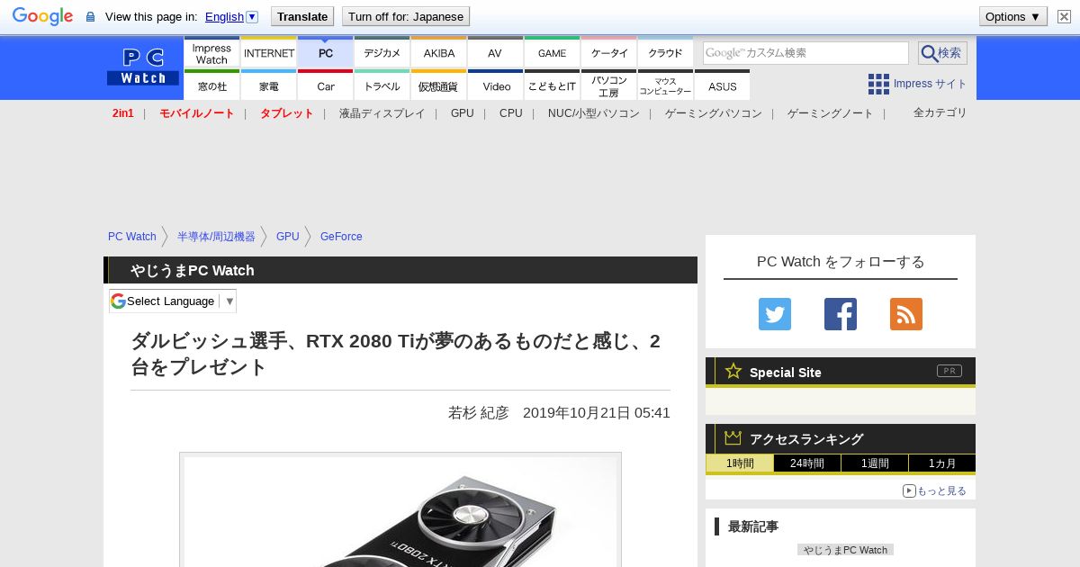Viewport: 1080px width, 567px height.
Task: Follow PC Watch on Facebook
Action: click(841, 314)
